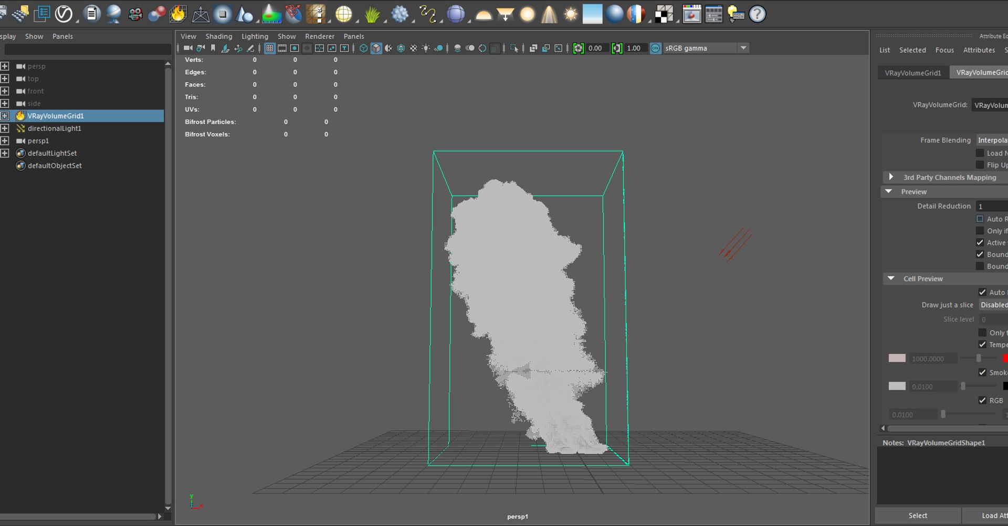Open the viewport Renderer menu
This screenshot has width=1008, height=526.
point(320,36)
